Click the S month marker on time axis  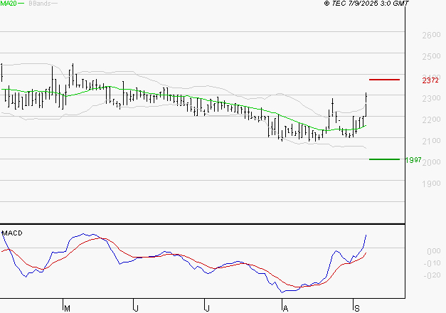coord(356,308)
